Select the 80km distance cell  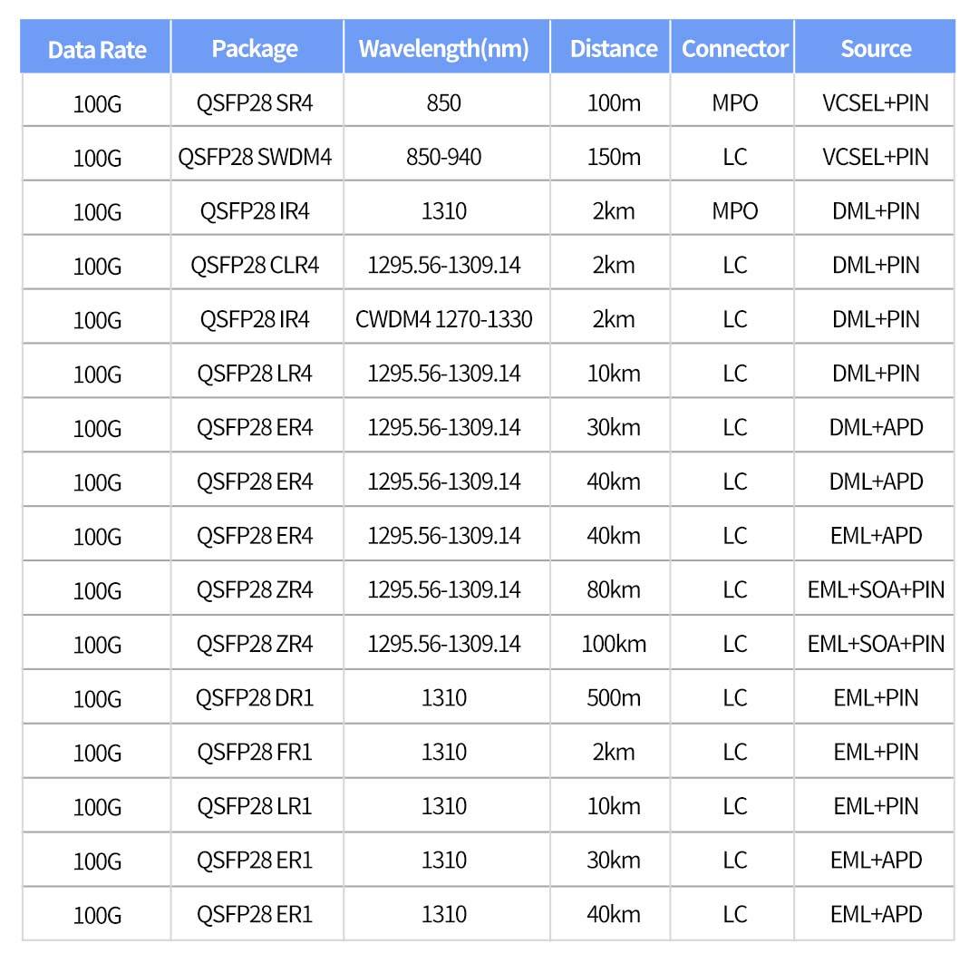coord(614,590)
